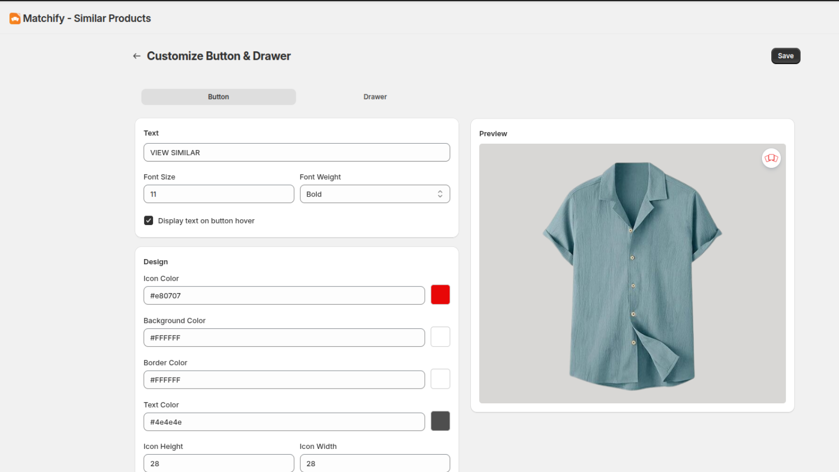
Task: Open the red Icon Color swatch picker
Action: click(x=440, y=295)
